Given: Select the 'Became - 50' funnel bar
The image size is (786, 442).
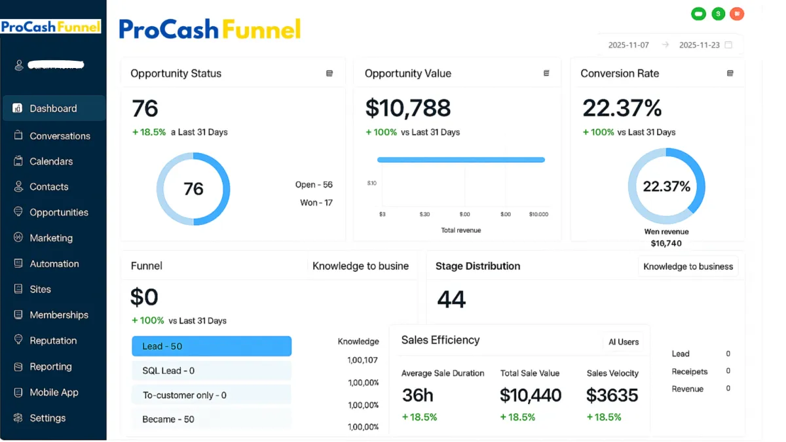Looking at the screenshot, I should tap(212, 419).
